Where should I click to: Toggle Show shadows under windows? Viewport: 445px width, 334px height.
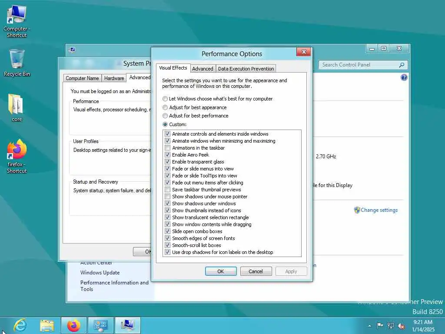[x=167, y=204]
